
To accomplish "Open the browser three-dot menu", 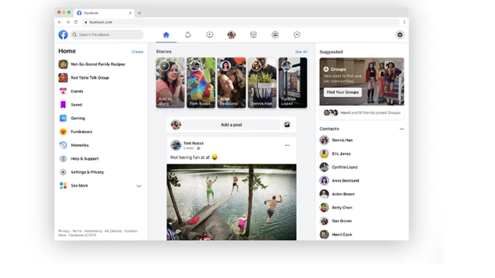I will point(404,22).
